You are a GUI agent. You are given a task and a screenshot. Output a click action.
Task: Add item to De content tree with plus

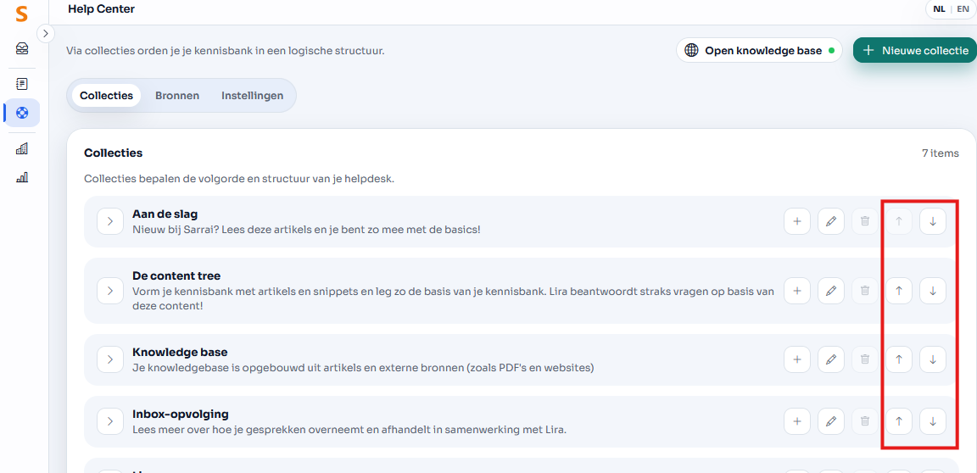(x=797, y=291)
